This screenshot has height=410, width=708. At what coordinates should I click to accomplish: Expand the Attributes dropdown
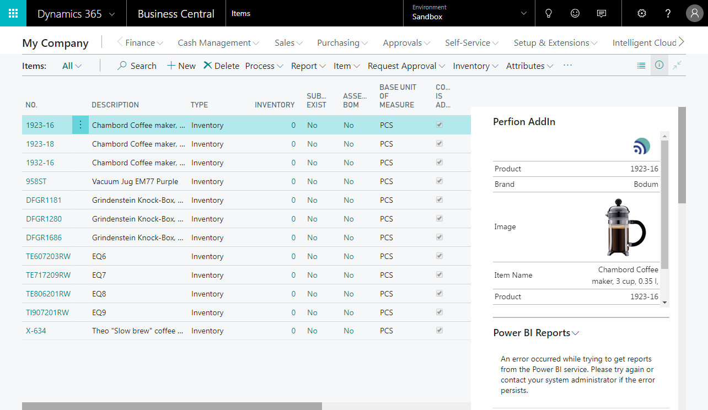point(530,66)
